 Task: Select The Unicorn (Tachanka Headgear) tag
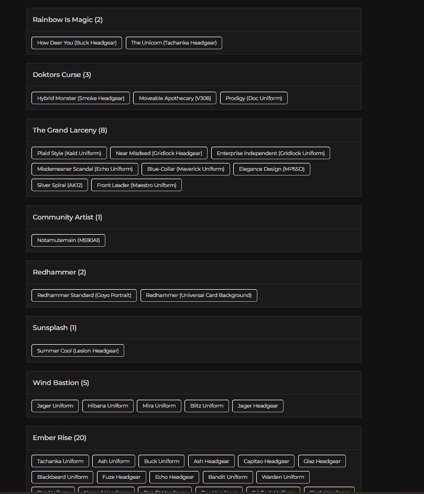click(173, 43)
